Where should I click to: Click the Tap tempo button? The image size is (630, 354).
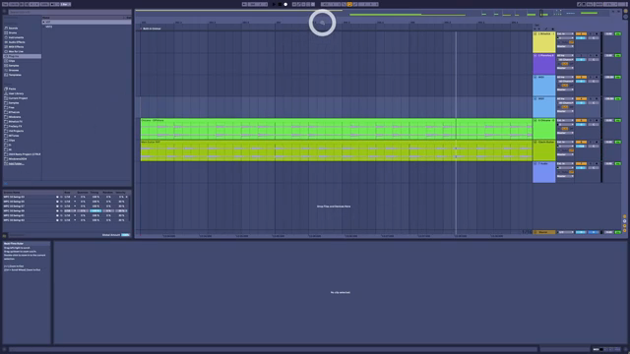(x=6, y=4)
